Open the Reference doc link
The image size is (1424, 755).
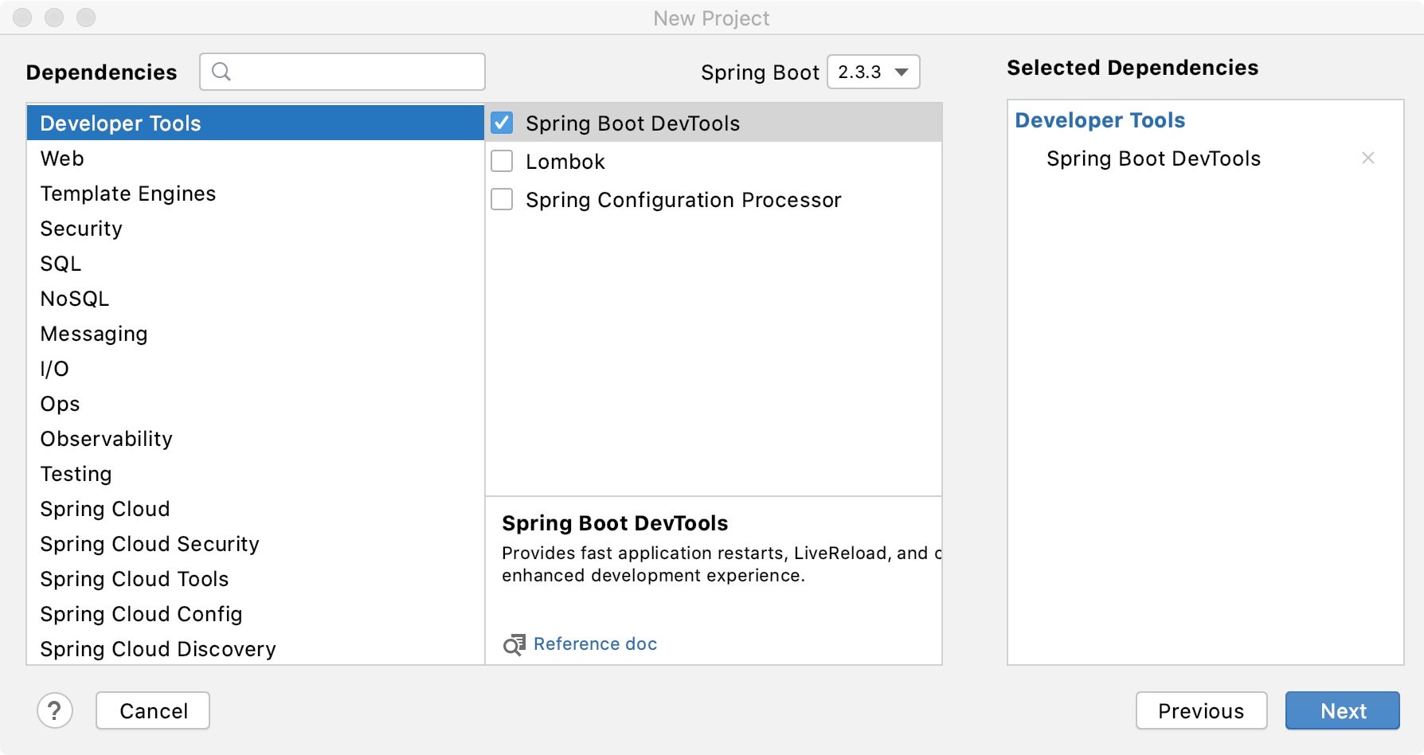click(595, 644)
